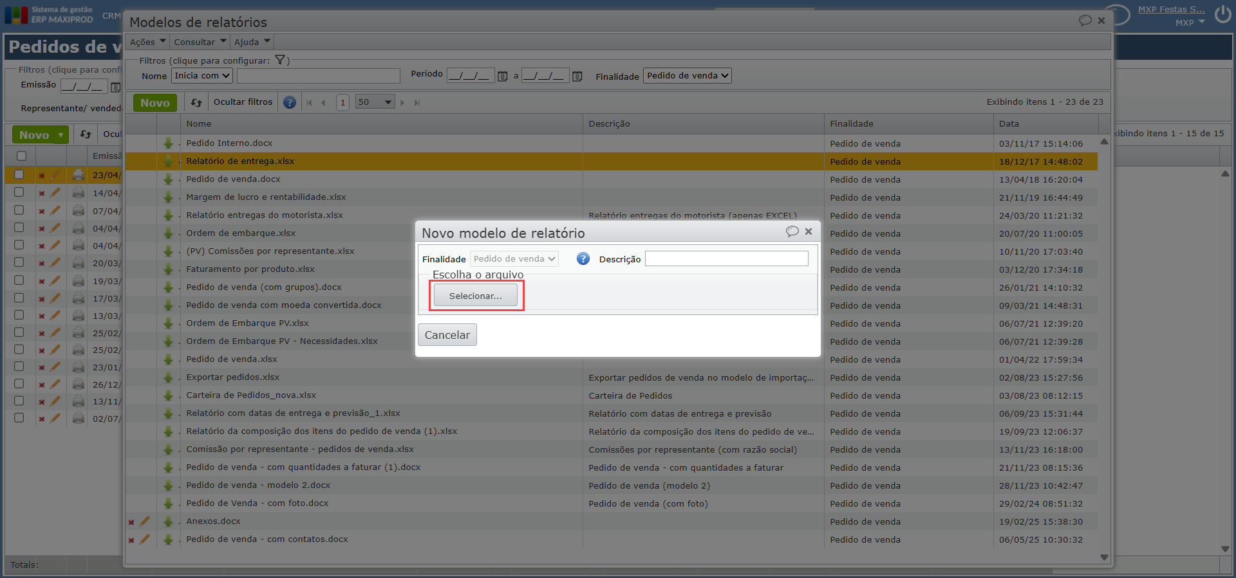Tick the checkbox for the 07/04 order row
Image resolution: width=1236 pixels, height=578 pixels.
point(19,210)
